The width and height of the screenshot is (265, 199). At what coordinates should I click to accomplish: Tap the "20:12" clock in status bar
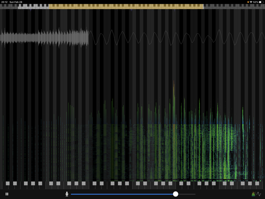point(5,2)
